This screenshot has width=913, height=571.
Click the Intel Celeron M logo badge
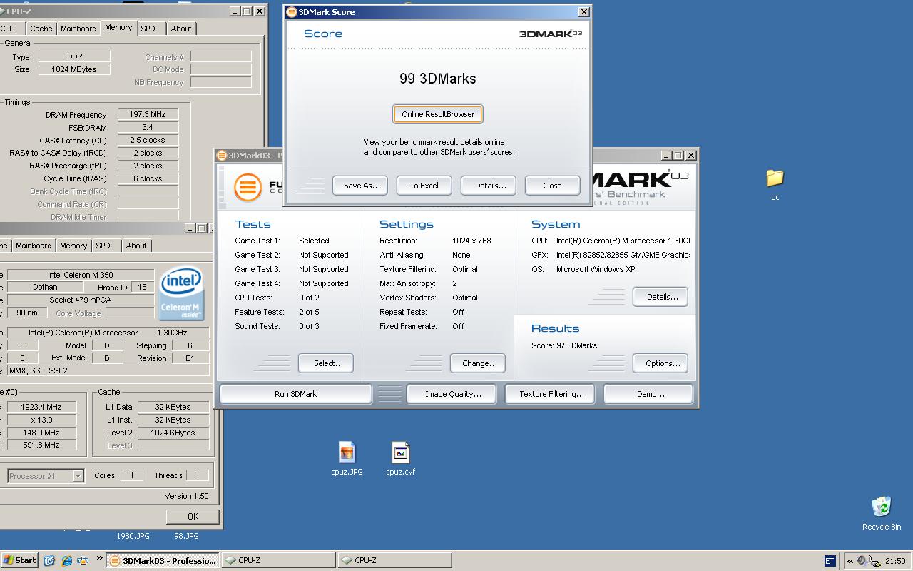181,293
